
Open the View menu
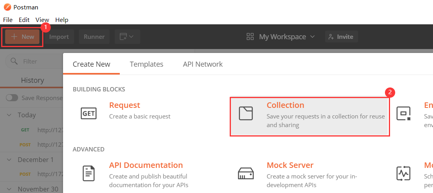point(42,20)
